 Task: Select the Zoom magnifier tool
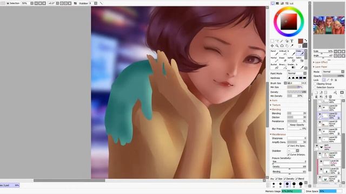tap(277, 46)
